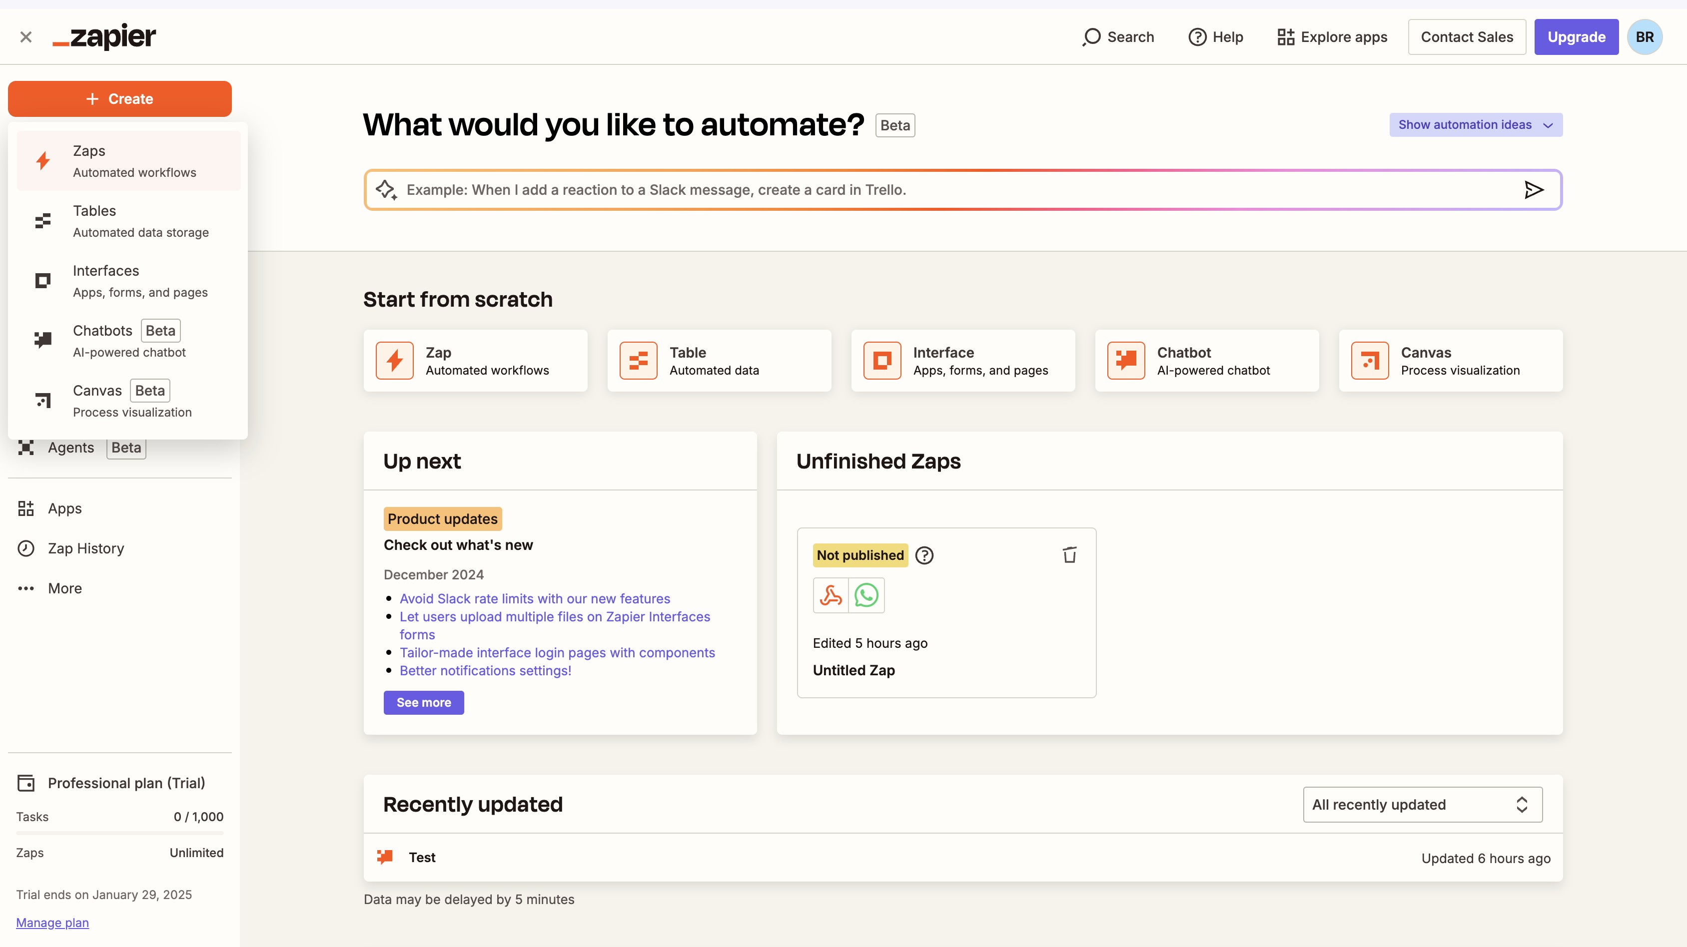Click the automation prompt input field

click(x=963, y=190)
